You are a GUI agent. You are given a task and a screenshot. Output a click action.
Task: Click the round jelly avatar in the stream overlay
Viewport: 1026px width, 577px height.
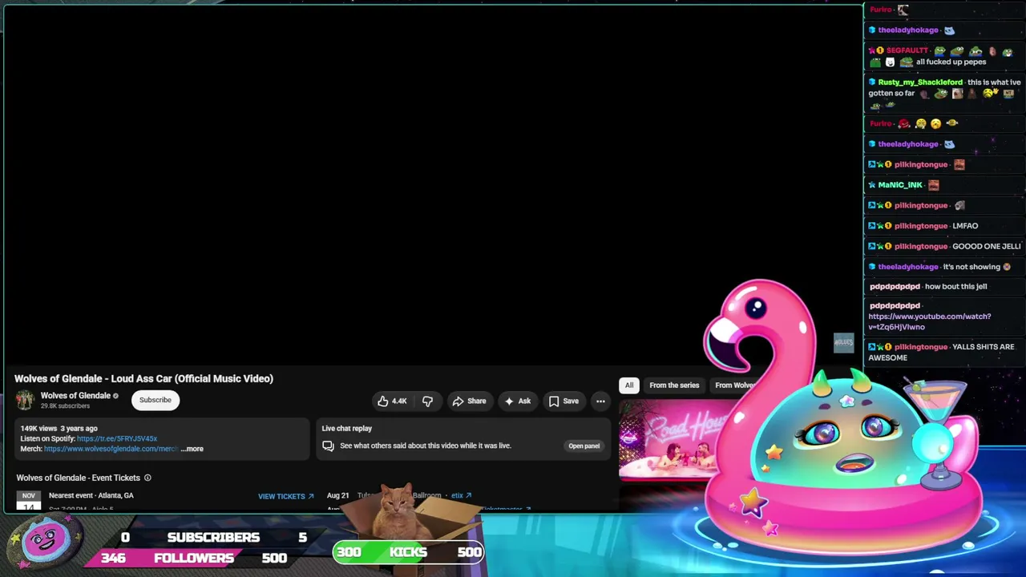pos(45,542)
